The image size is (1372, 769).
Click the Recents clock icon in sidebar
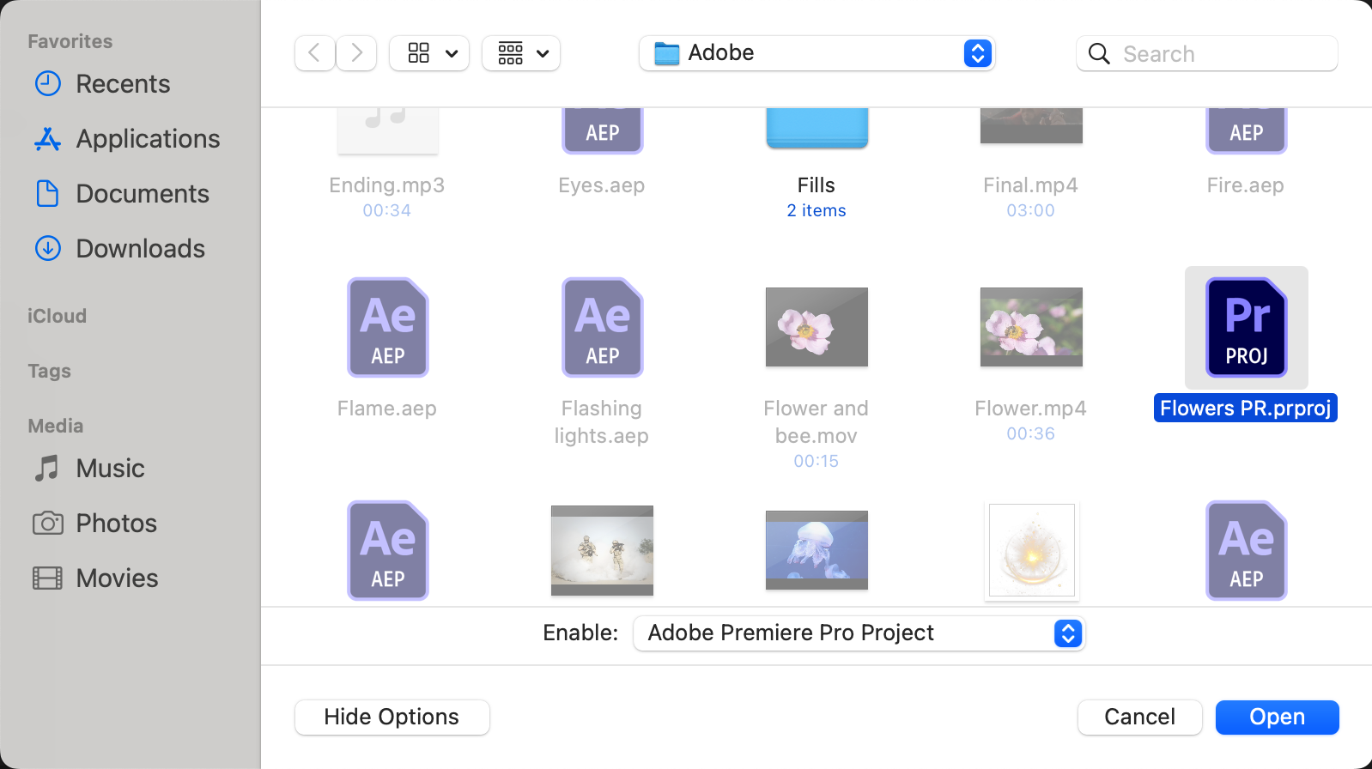[x=48, y=84]
